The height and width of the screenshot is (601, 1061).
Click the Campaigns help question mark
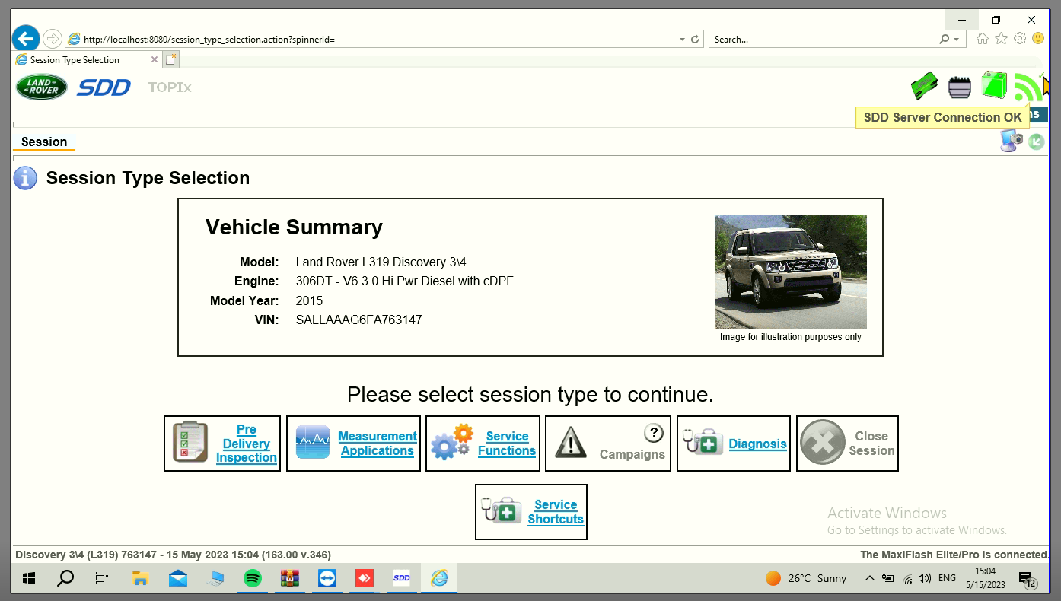pyautogui.click(x=653, y=433)
